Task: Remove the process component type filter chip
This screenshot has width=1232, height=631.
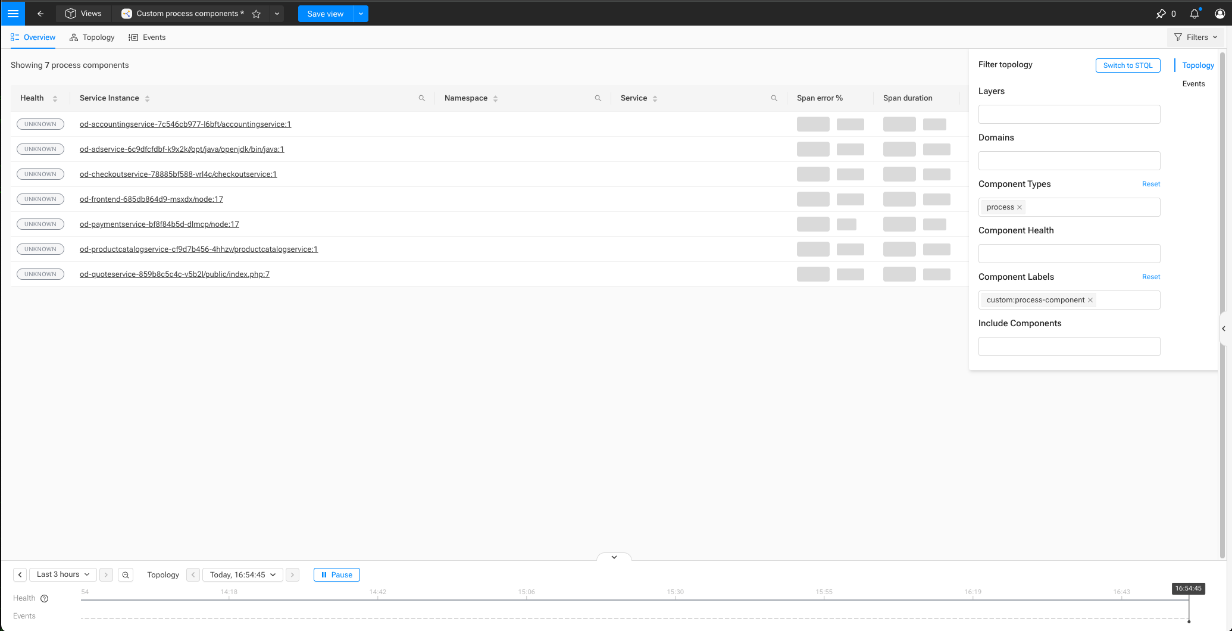Action: [x=1019, y=207]
